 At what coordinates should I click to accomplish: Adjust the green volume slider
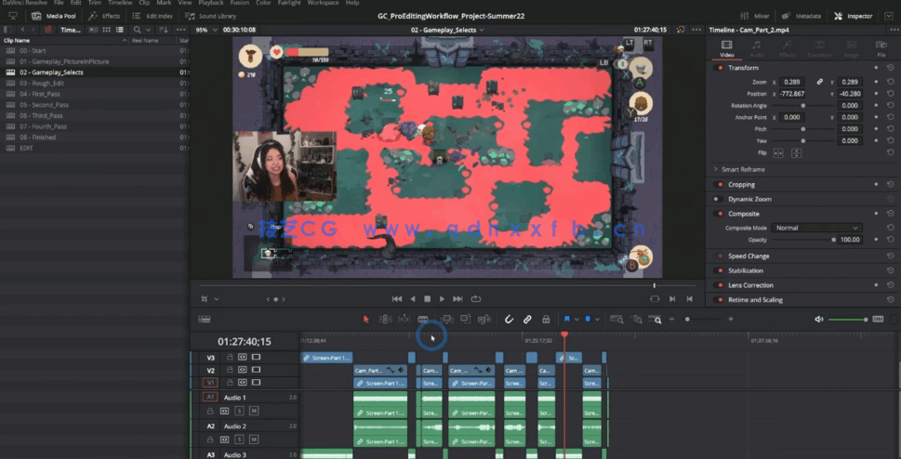(x=848, y=320)
